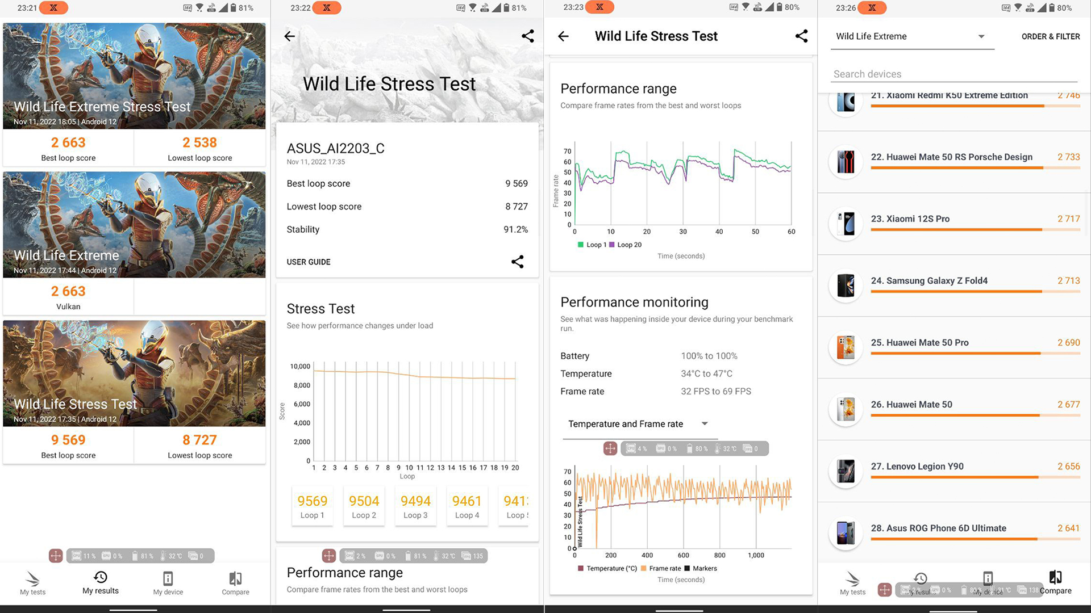Open My tests tab in fourth screen
1091x613 pixels.
[852, 583]
